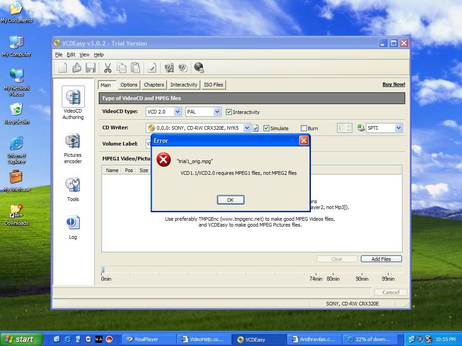
Task: Click the globe web toolbar icon
Action: click(199, 68)
